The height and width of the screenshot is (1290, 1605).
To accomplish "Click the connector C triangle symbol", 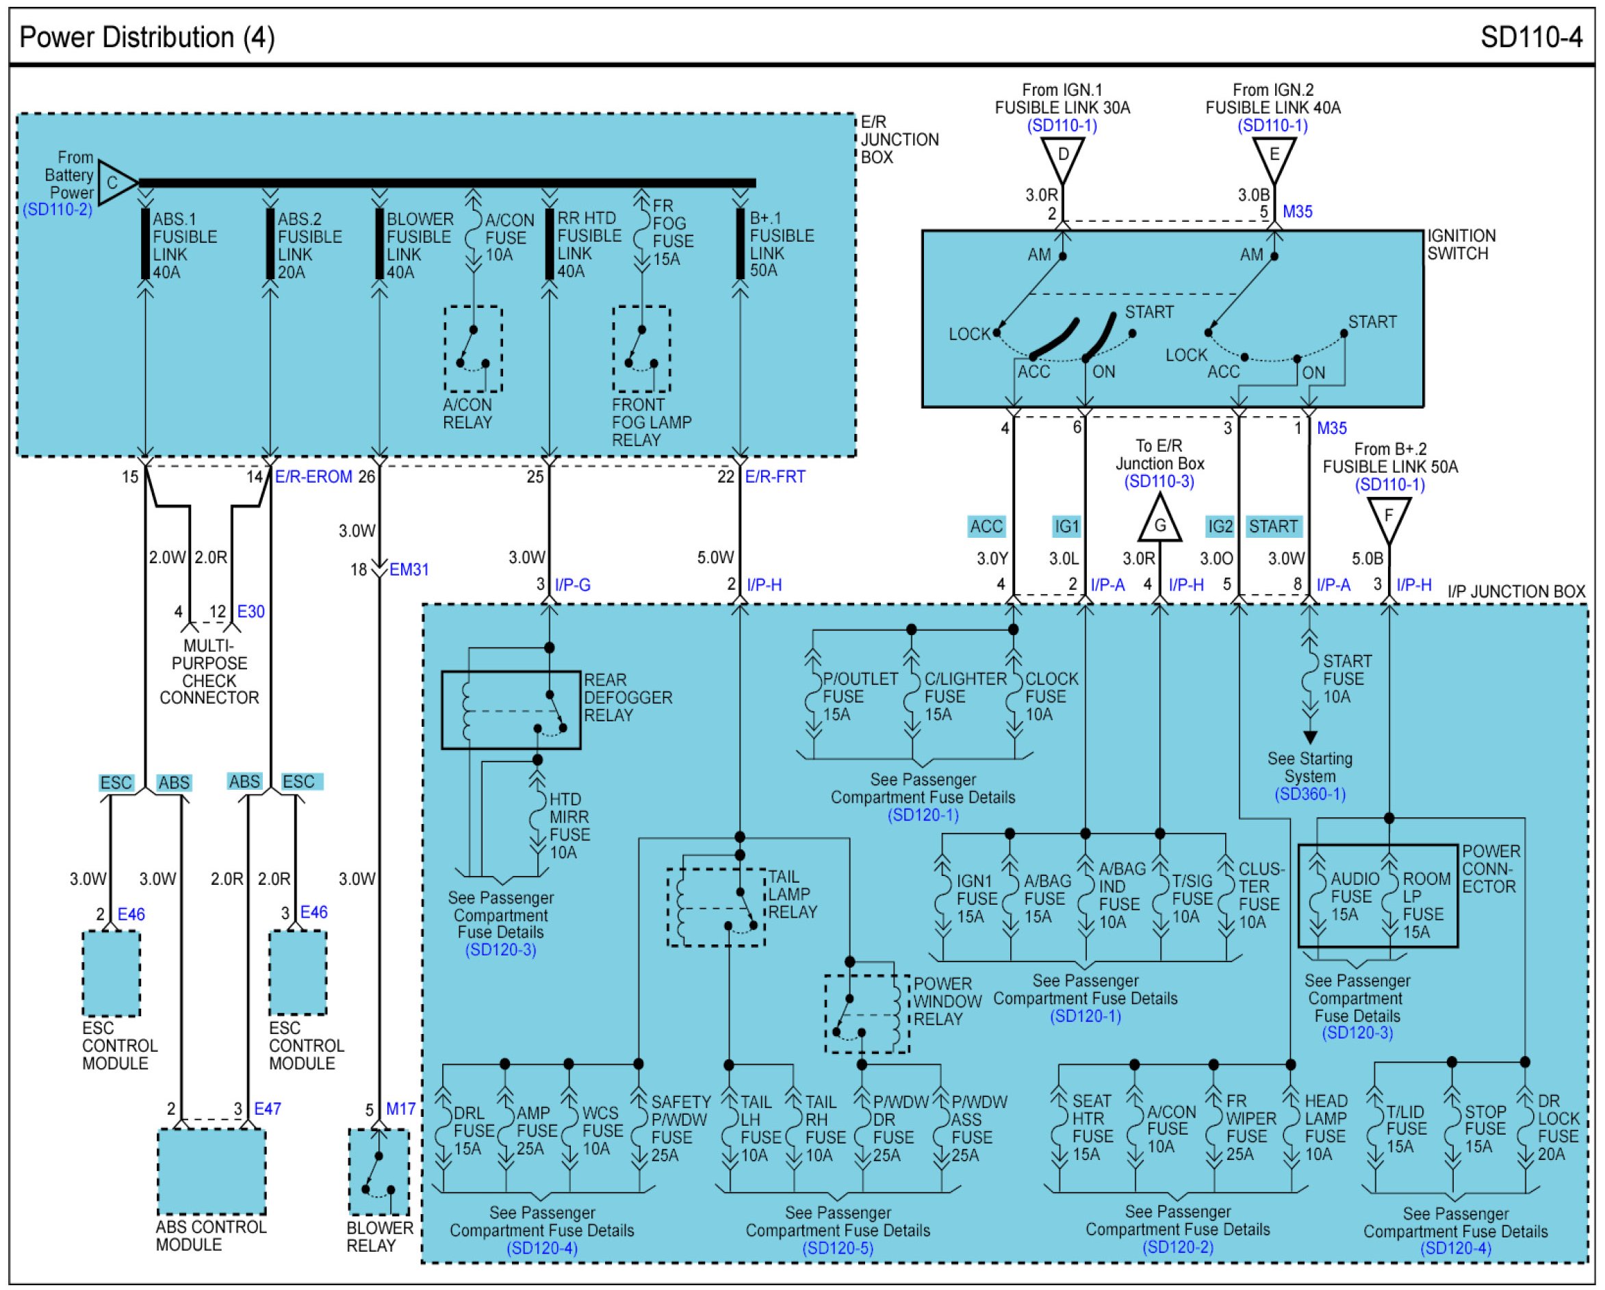I will pos(116,183).
